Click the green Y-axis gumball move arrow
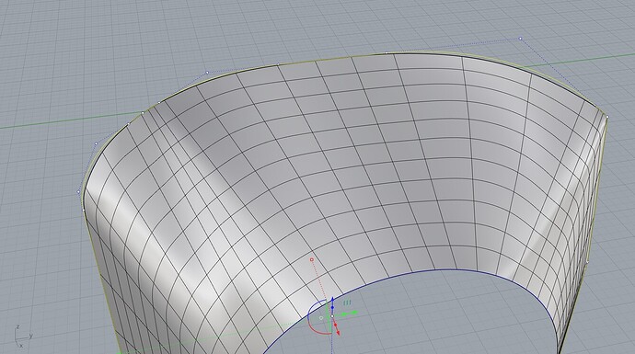Screen dimensions: 635x354 354,313
